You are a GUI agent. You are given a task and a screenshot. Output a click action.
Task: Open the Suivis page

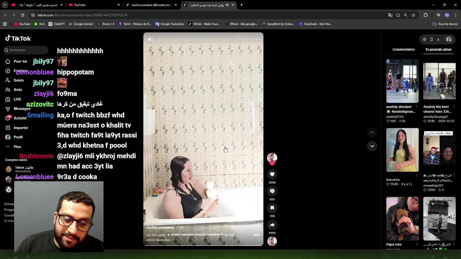[x=14, y=80]
